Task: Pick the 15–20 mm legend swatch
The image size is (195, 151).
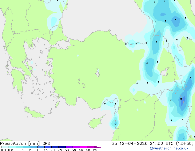Action: pos(48,147)
